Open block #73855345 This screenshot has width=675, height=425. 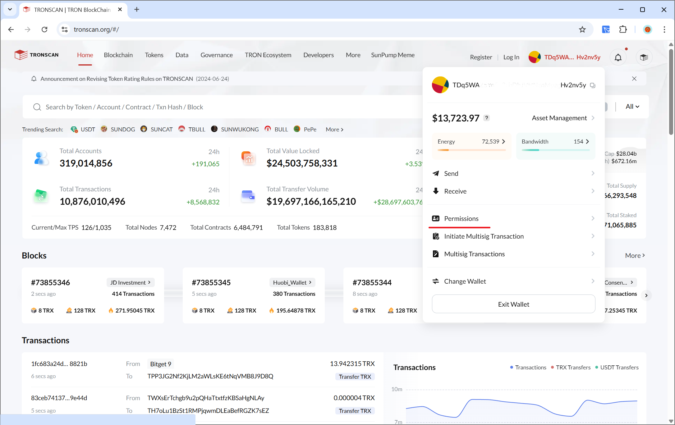click(x=211, y=283)
